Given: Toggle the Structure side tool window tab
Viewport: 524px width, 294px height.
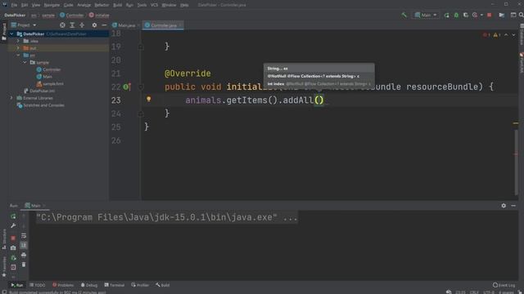Looking at the screenshot, I should pos(3,239).
